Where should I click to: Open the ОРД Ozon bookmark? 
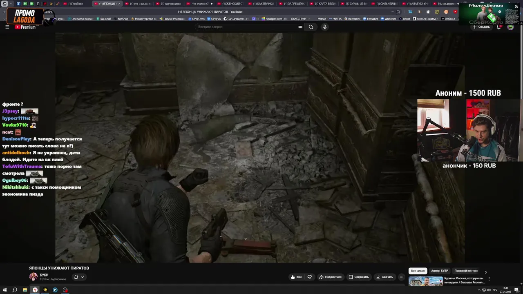coord(197,19)
